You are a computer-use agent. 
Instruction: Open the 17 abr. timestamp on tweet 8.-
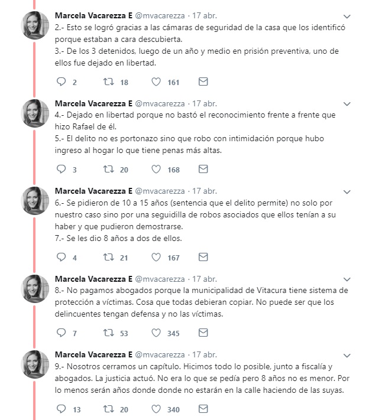(x=205, y=279)
